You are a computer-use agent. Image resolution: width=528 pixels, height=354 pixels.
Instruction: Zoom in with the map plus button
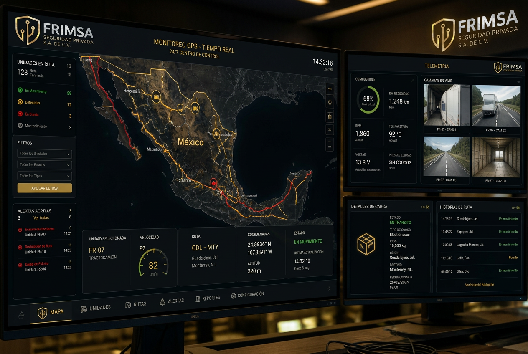(x=330, y=89)
